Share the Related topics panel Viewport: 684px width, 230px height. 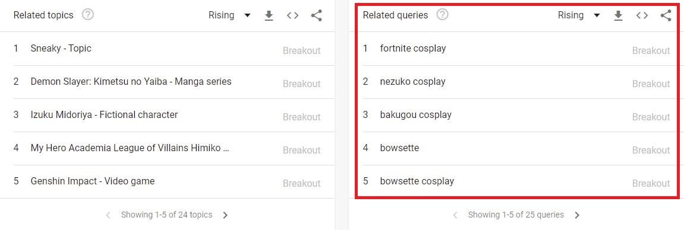click(x=316, y=15)
